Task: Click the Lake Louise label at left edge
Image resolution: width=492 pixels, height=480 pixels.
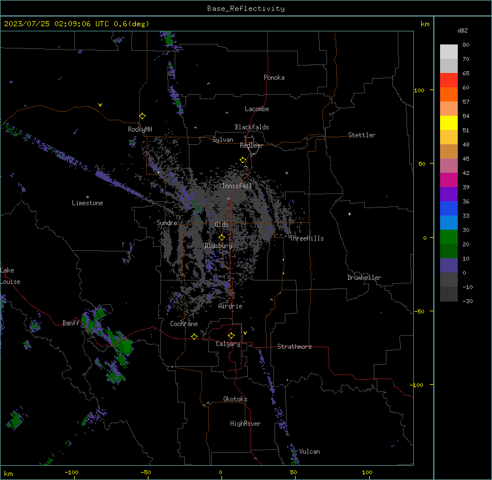Action: coord(10,276)
